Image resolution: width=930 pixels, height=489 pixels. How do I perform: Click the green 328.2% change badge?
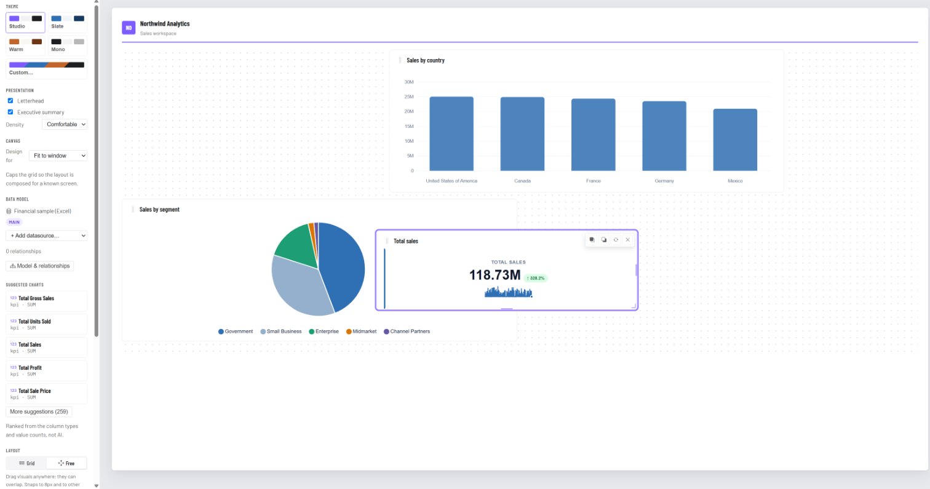point(536,278)
